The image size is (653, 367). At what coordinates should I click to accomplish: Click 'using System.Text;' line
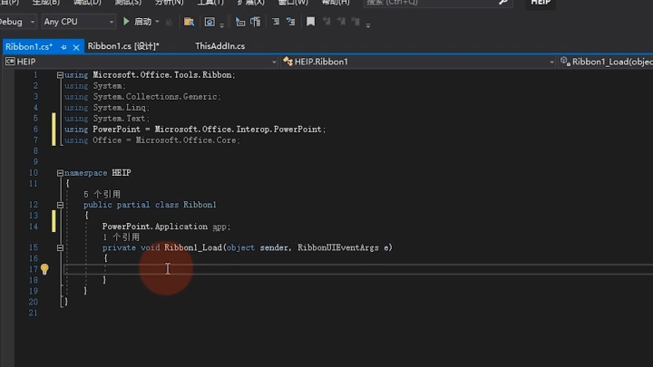(x=107, y=119)
